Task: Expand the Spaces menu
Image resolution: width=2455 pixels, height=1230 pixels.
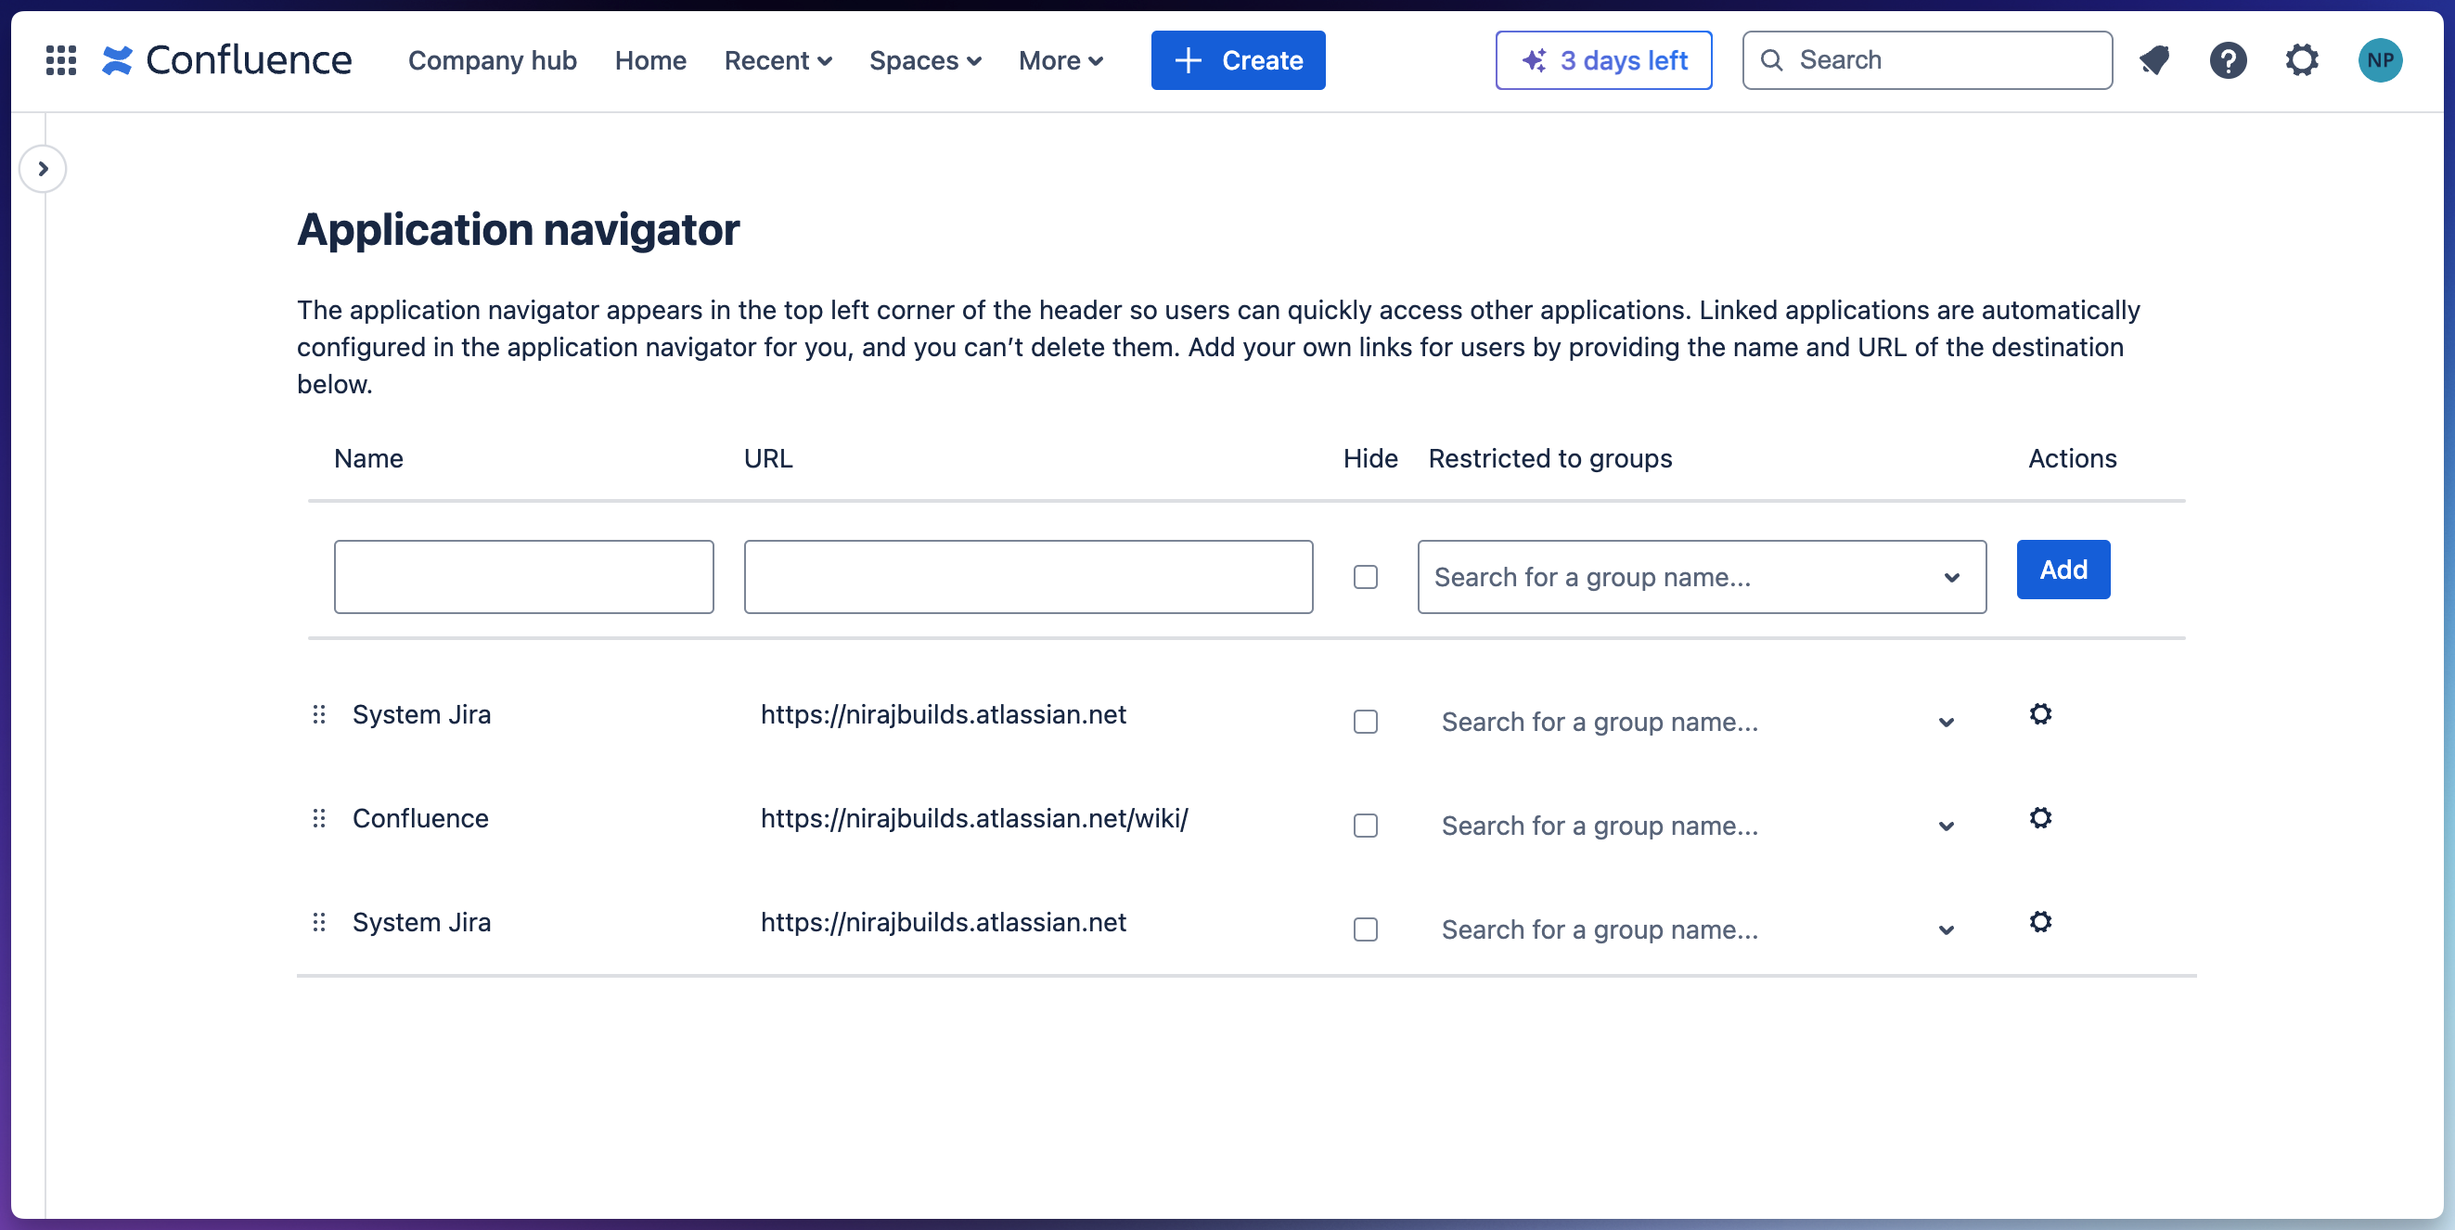Action: click(924, 60)
